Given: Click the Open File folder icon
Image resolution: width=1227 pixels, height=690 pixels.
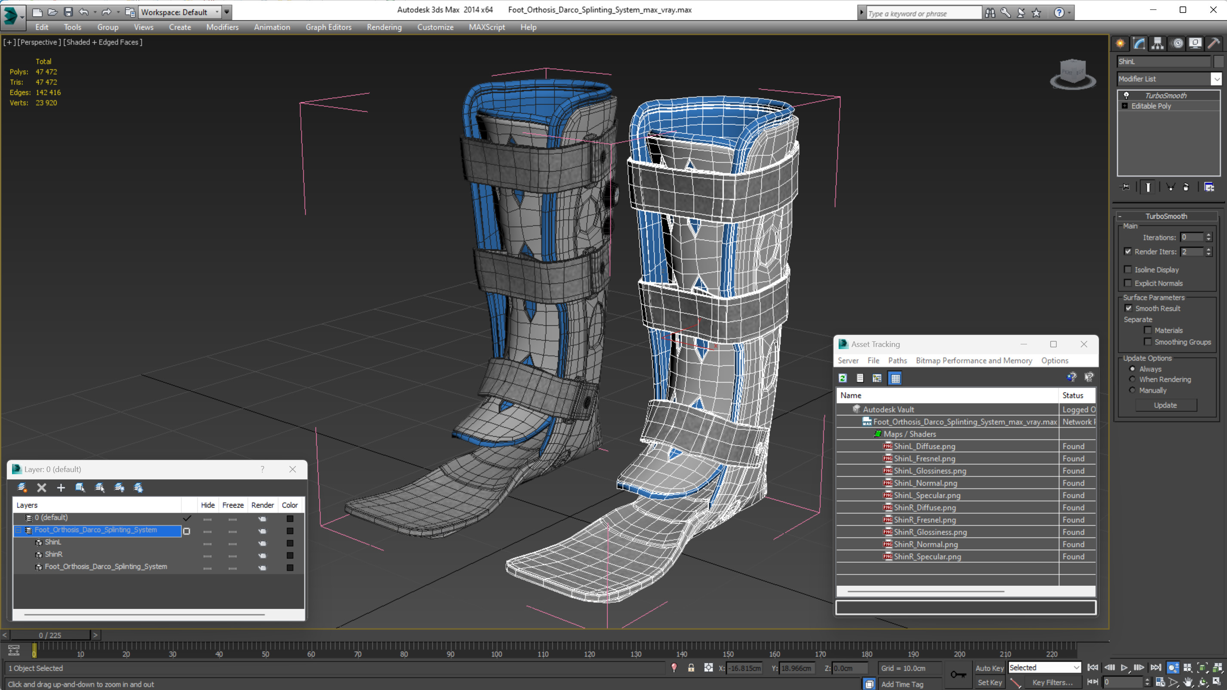Looking at the screenshot, I should tap(52, 12).
